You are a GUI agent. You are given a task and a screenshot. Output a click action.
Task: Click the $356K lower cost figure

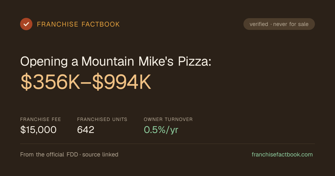[50, 82]
